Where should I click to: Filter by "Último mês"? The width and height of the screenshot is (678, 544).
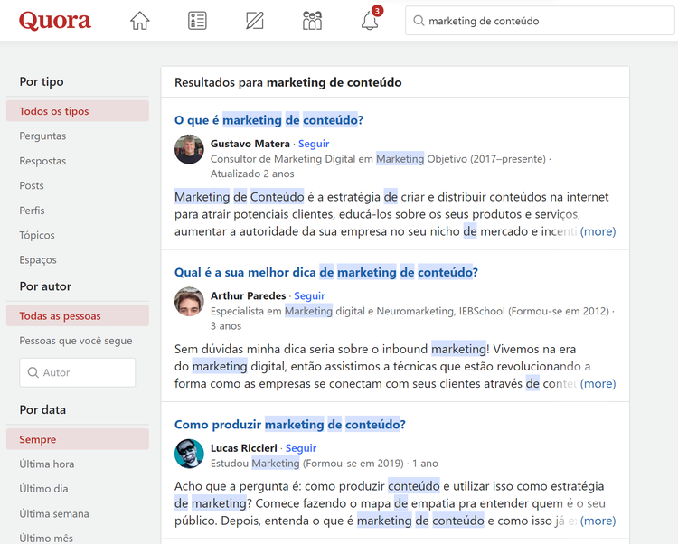pos(46,538)
